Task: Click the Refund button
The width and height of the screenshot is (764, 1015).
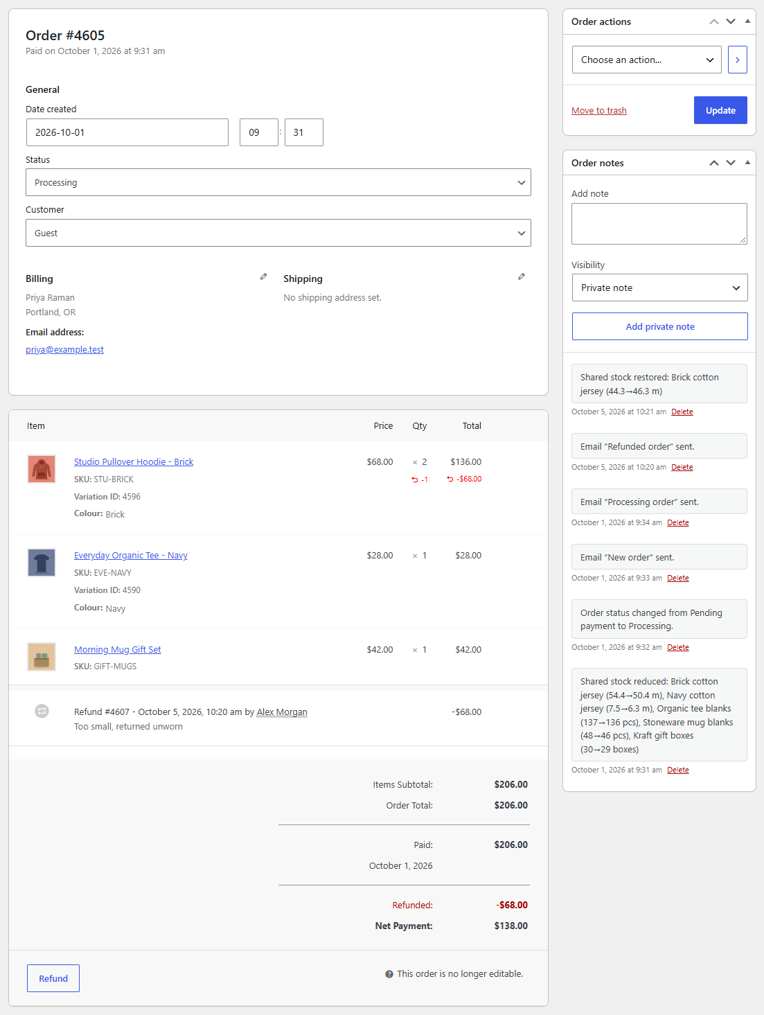Action: coord(53,978)
